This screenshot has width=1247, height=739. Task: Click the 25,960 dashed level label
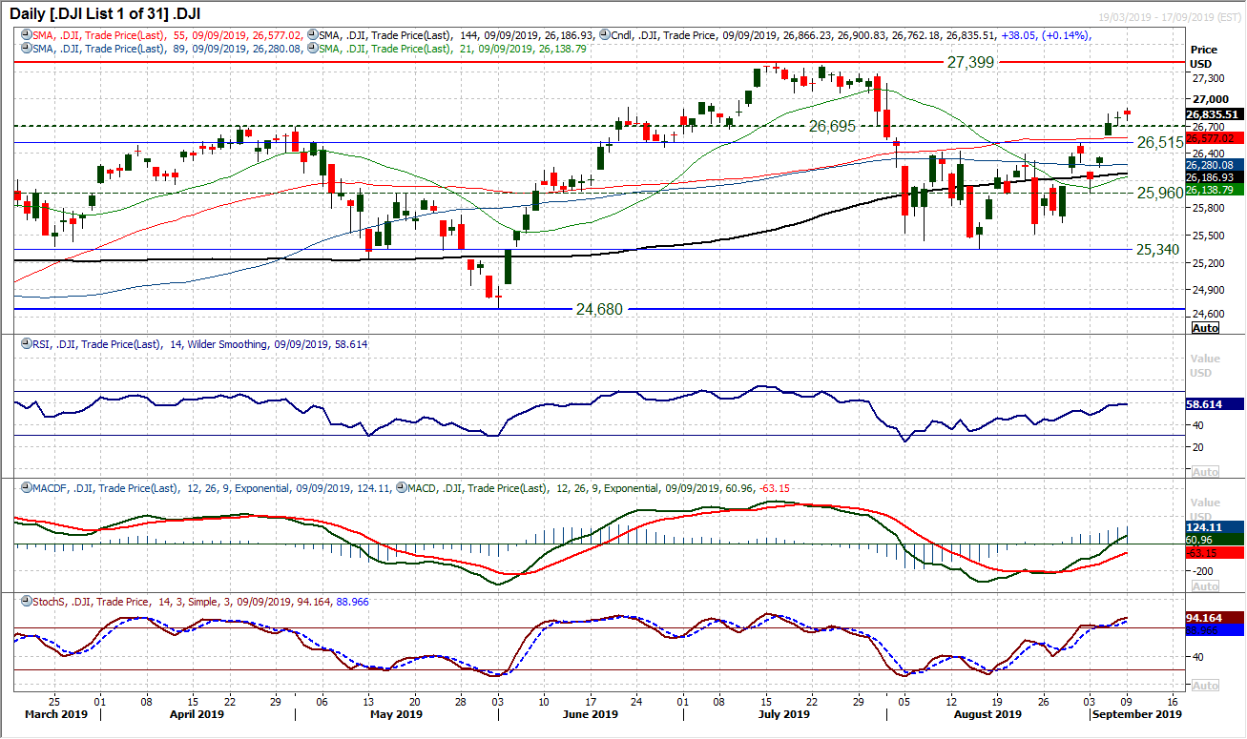click(x=1160, y=193)
